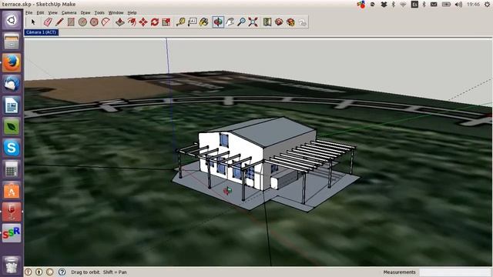Choose the Text label tool
This screenshot has width=493, height=277.
(x=192, y=22)
